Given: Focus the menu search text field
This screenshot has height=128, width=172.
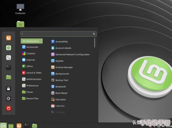Looking at the screenshot, I should pyautogui.click(x=58, y=34).
